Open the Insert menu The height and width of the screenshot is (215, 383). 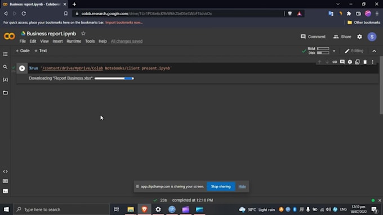[x=57, y=41]
